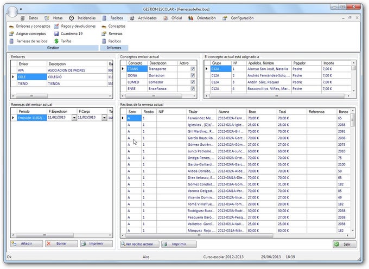Click the Asignar conceptos icon
This screenshot has height=269, width=369.
pyautogui.click(x=11, y=34)
